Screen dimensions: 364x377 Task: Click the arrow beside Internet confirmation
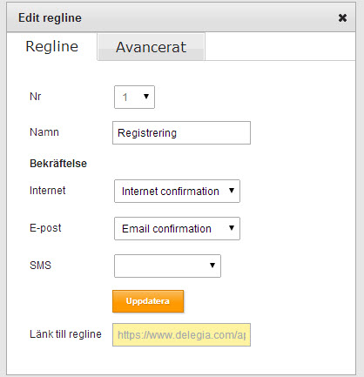point(232,191)
